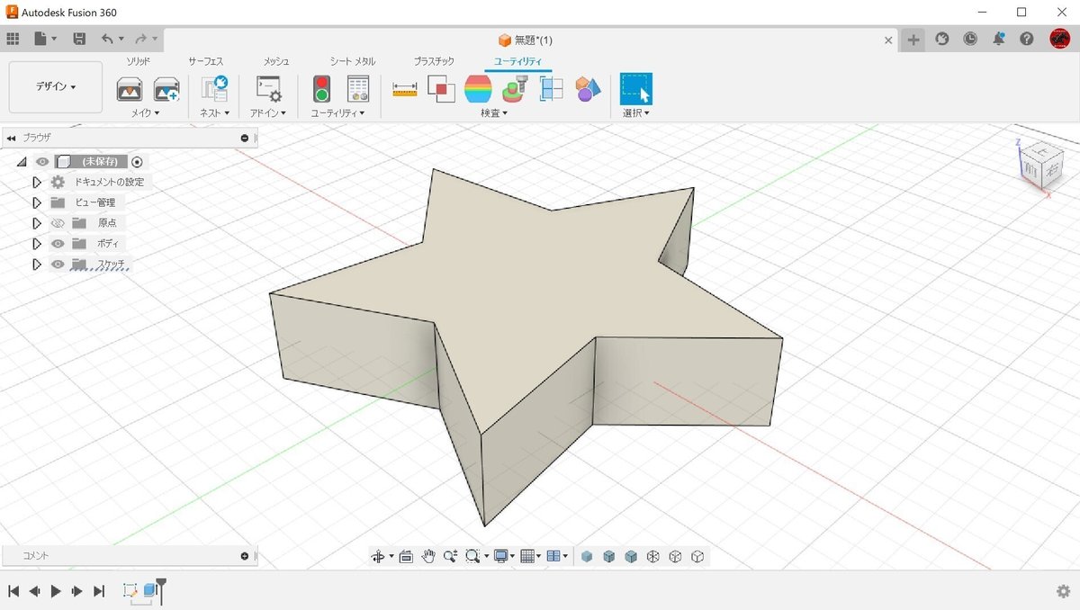This screenshot has width=1080, height=610.
Task: Open the デザイン workspace dropdown
Action: click(56, 87)
